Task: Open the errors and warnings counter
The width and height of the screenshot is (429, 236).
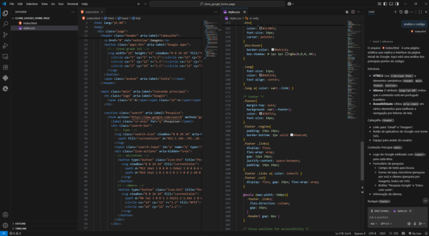Action: (x=15, y=234)
